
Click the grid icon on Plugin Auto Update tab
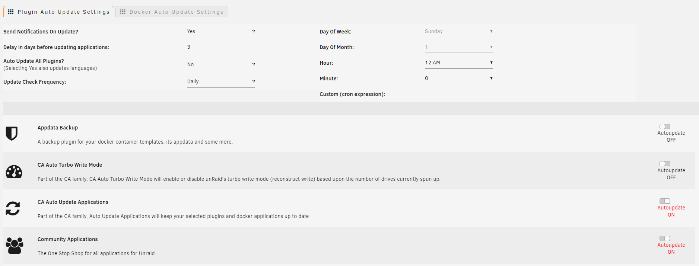pyautogui.click(x=11, y=12)
